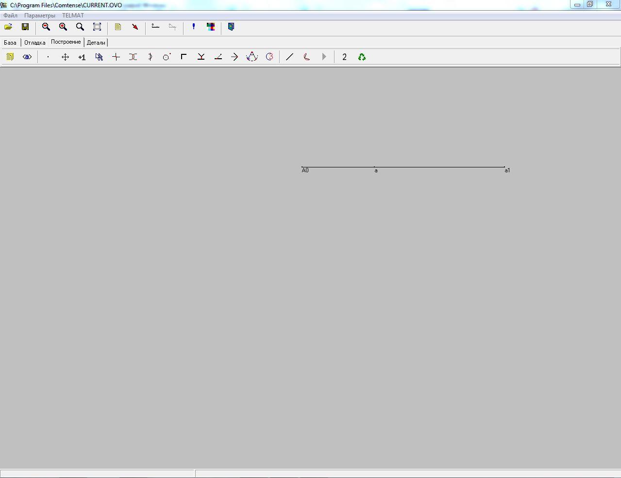The height and width of the screenshot is (478, 621).
Task: Open the yellow notes page icon
Action: click(118, 27)
